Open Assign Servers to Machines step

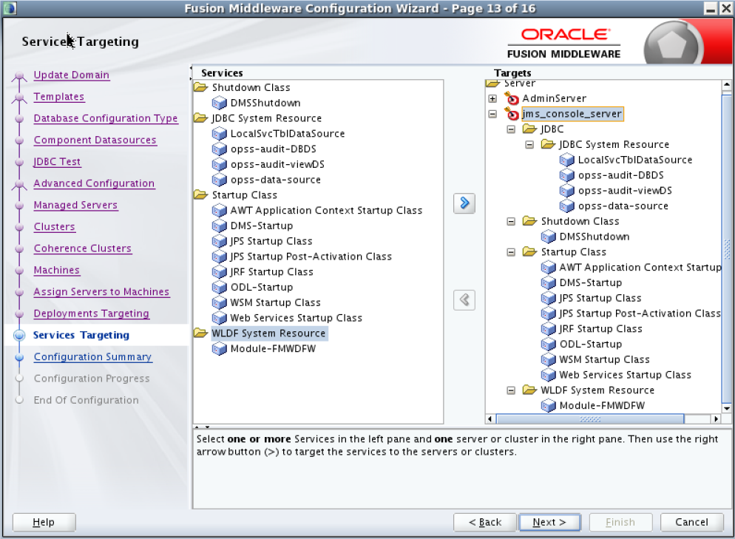click(x=101, y=291)
